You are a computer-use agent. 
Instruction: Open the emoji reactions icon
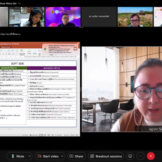point(130,156)
